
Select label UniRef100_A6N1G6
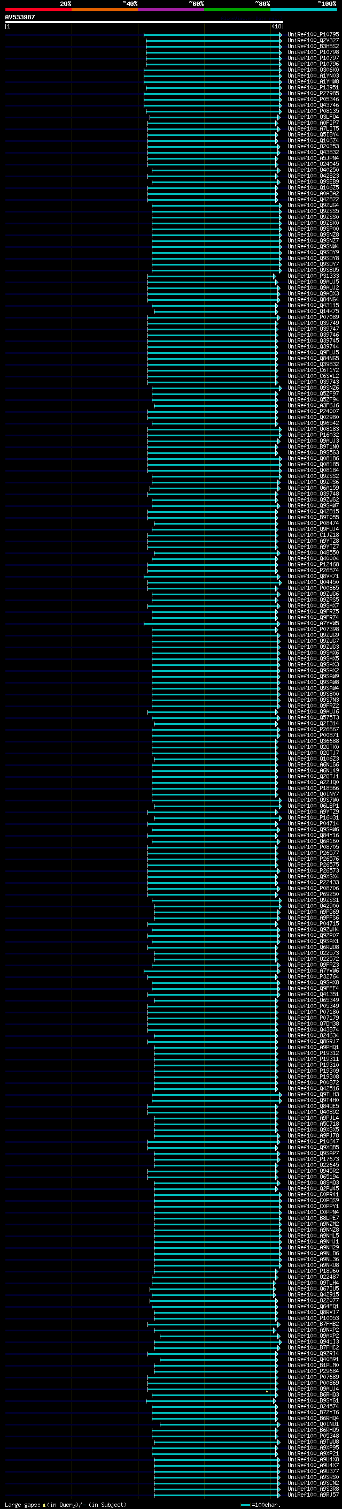[x=313, y=764]
